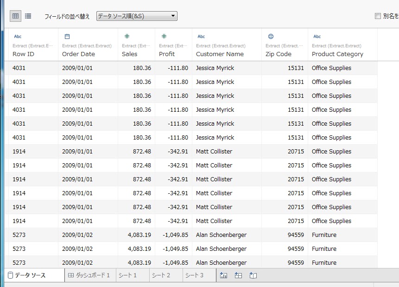This screenshot has width=399, height=287.
Task: Change Order Date data type via calendar icon
Action: point(67,36)
